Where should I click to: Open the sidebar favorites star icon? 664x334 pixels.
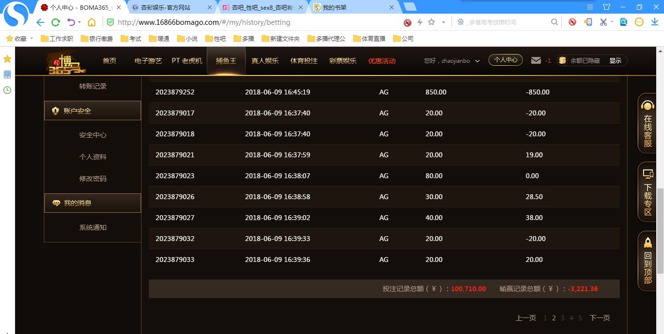coord(7,59)
